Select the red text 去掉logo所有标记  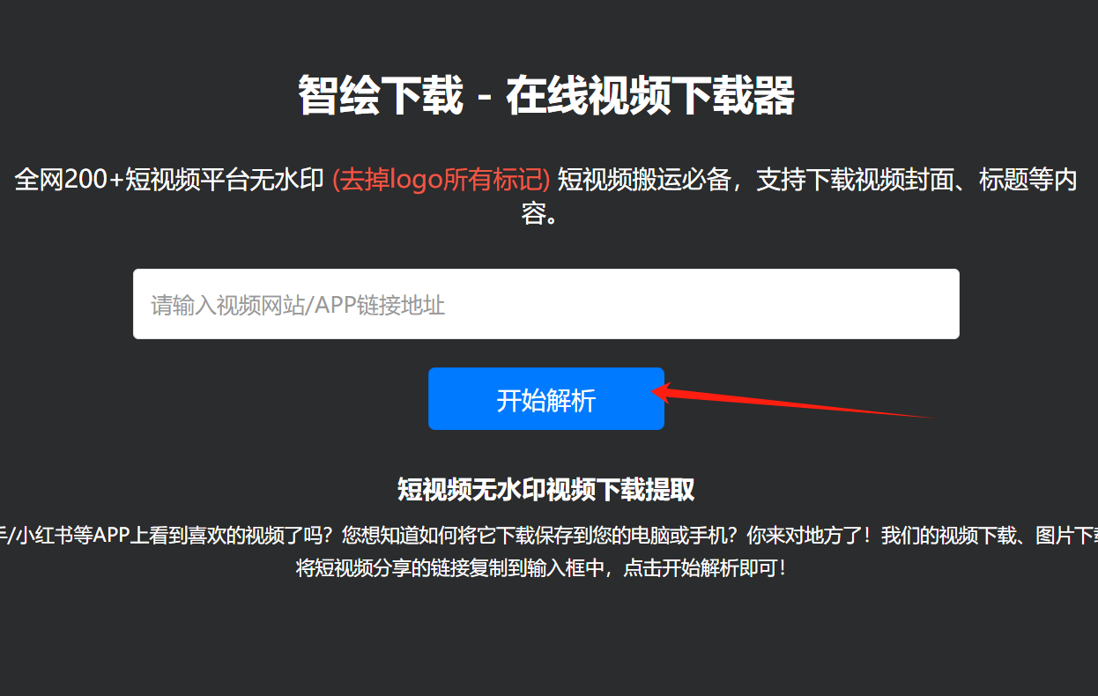(441, 181)
